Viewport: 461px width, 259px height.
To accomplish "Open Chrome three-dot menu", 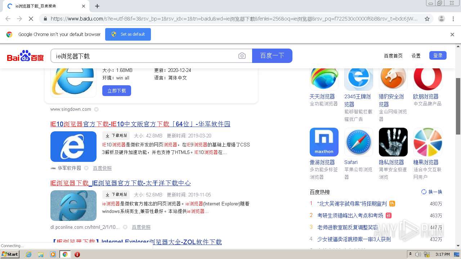I will tap(453, 19).
